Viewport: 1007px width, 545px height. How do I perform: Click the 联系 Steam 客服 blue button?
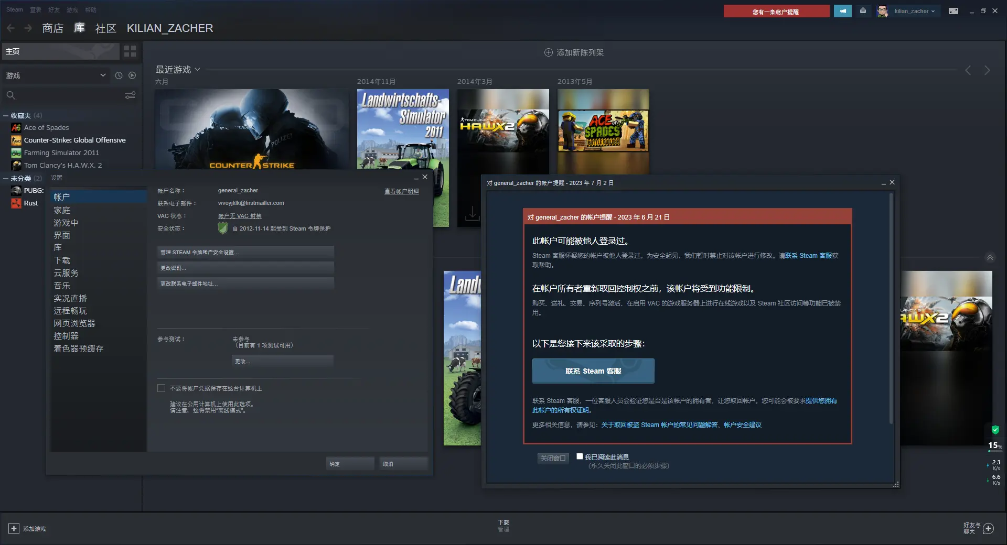[x=593, y=371]
